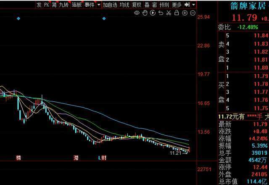Select the hand pan tool icon

(145, 13)
